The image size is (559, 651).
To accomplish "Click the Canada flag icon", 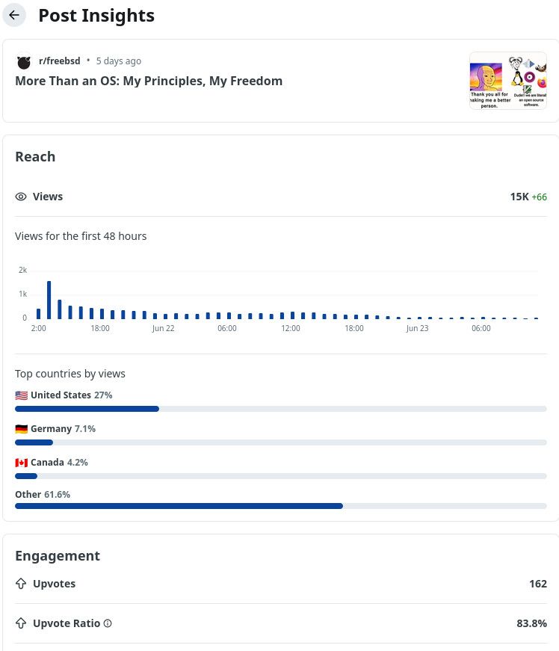I will [x=21, y=463].
